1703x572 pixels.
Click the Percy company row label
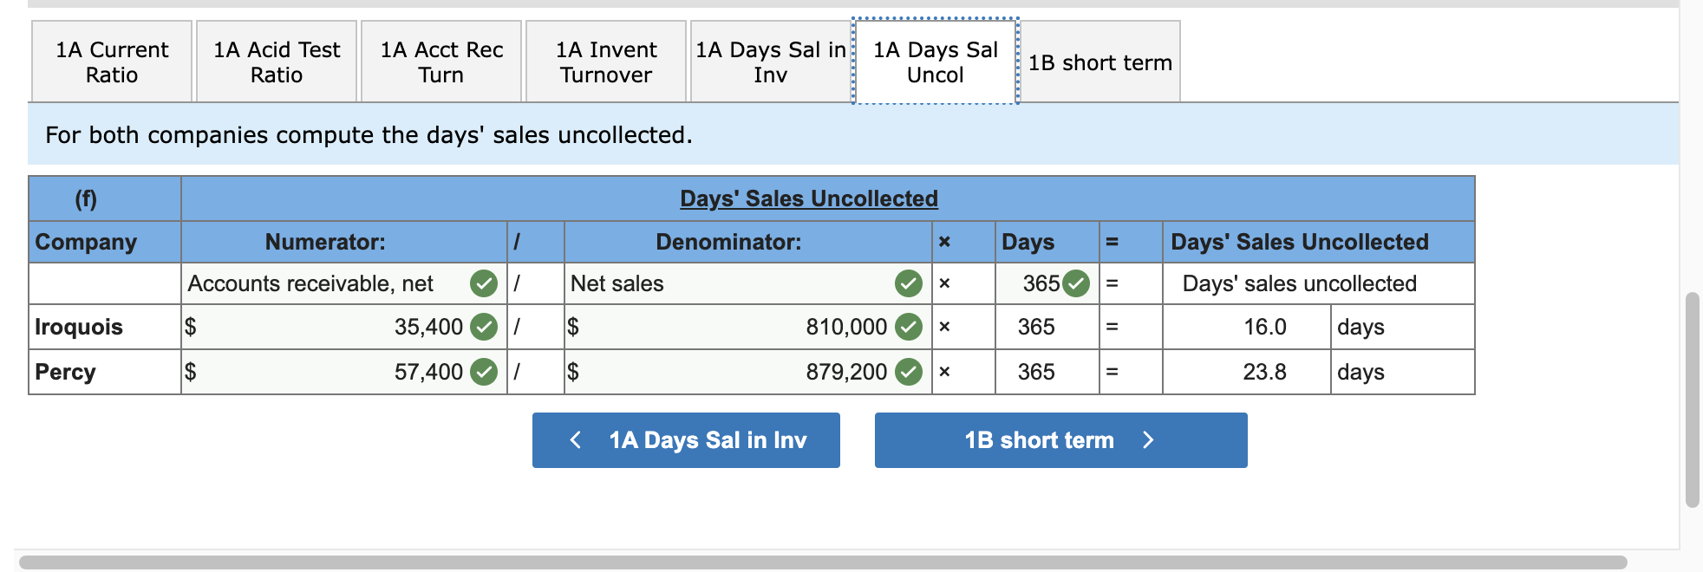65,372
